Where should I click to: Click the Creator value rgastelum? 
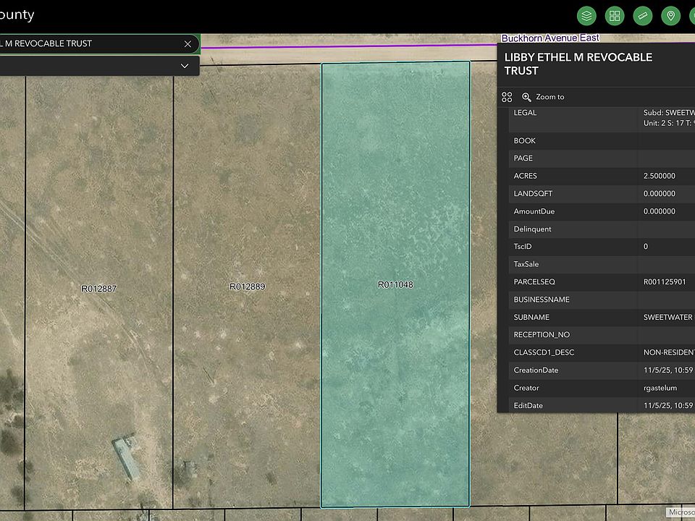point(660,388)
